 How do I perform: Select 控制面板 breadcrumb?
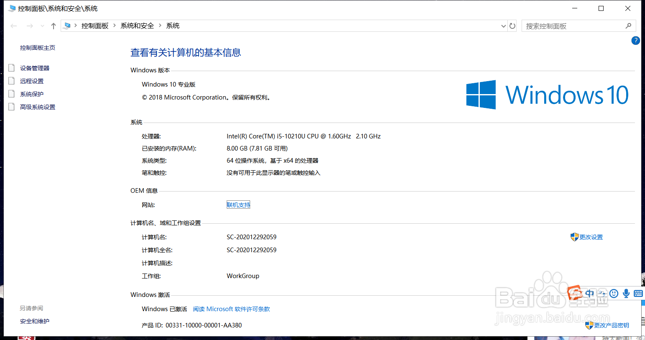click(x=95, y=26)
